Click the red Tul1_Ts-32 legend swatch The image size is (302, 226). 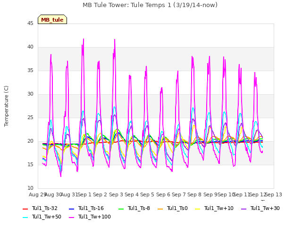25,209
